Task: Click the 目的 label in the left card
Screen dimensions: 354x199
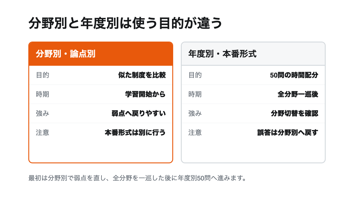Action: (x=42, y=75)
